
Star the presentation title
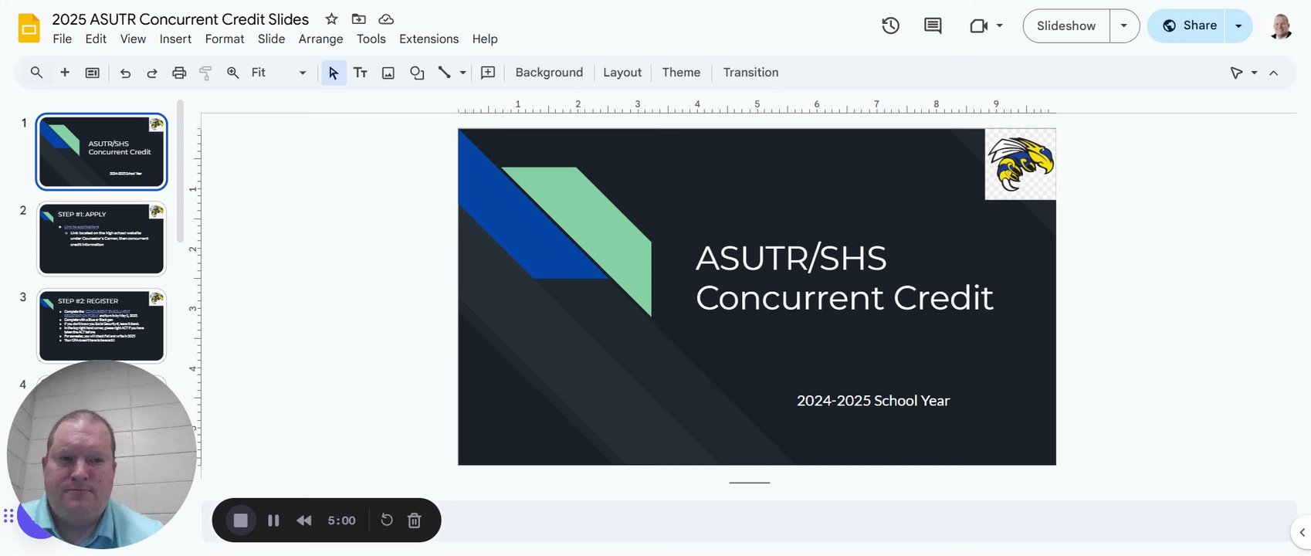pyautogui.click(x=331, y=19)
